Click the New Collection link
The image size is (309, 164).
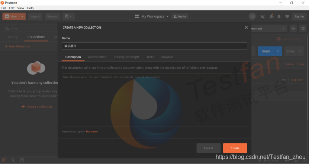coord(17,46)
